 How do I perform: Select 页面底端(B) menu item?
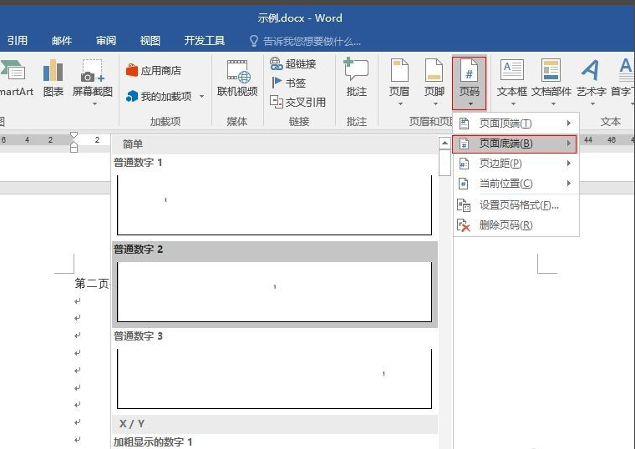coord(515,144)
